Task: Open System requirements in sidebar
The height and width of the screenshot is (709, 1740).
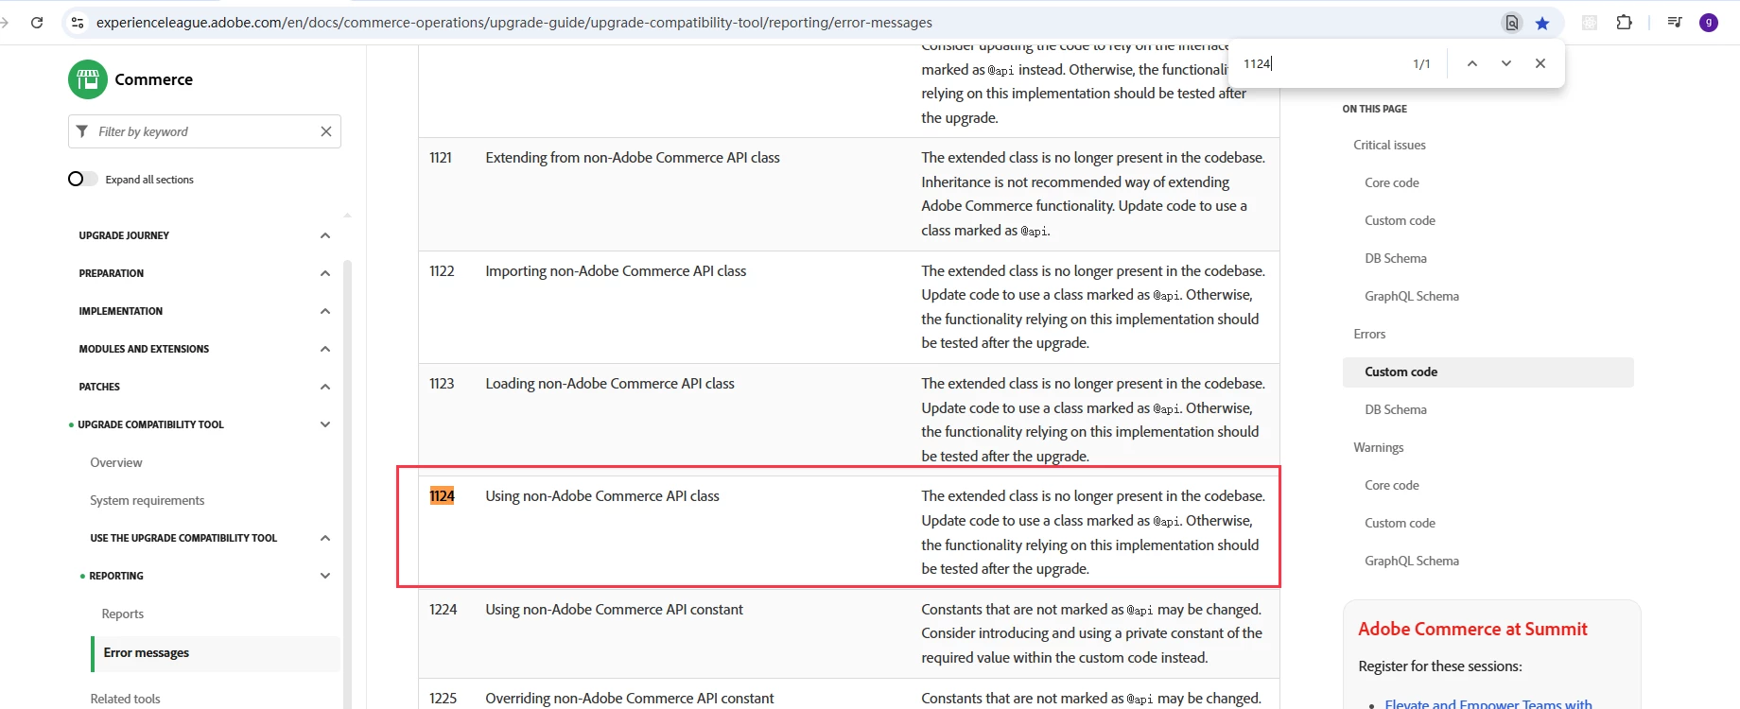Action: pos(148,500)
